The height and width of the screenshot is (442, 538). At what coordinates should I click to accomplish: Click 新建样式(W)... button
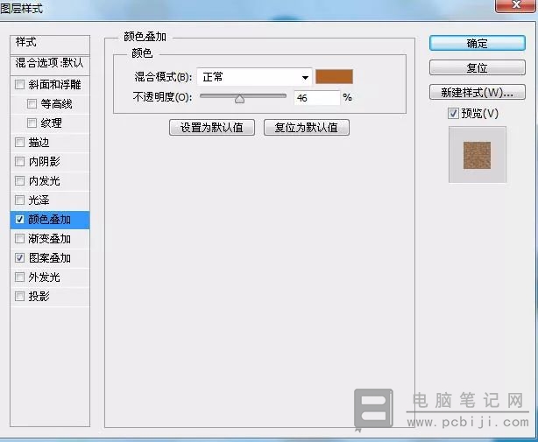click(478, 92)
